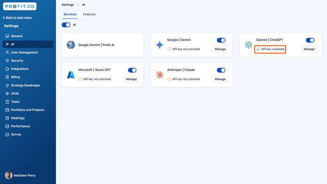Click the OpenAI | ChatGPT title text
This screenshot has width=327, height=184.
point(270,40)
